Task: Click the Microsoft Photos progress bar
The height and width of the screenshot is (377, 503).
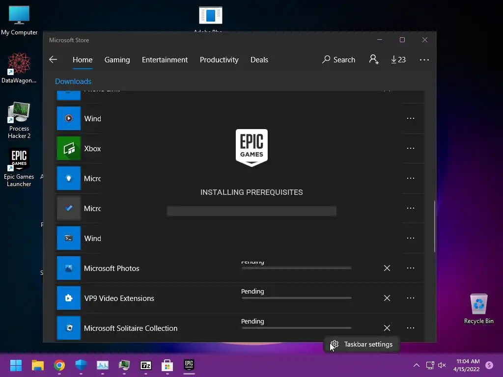Action: 296,268
